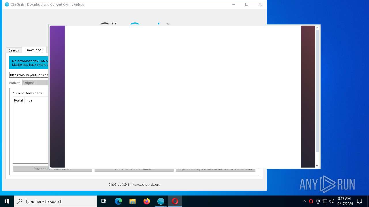Click the volume speaker tray icon

332,201
